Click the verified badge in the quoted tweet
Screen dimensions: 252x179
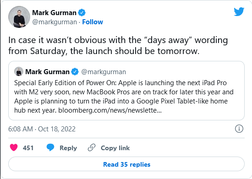tap(75, 71)
